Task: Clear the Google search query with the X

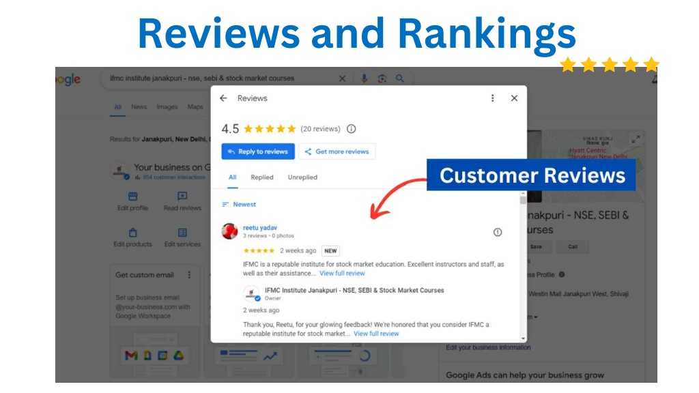Action: (342, 78)
